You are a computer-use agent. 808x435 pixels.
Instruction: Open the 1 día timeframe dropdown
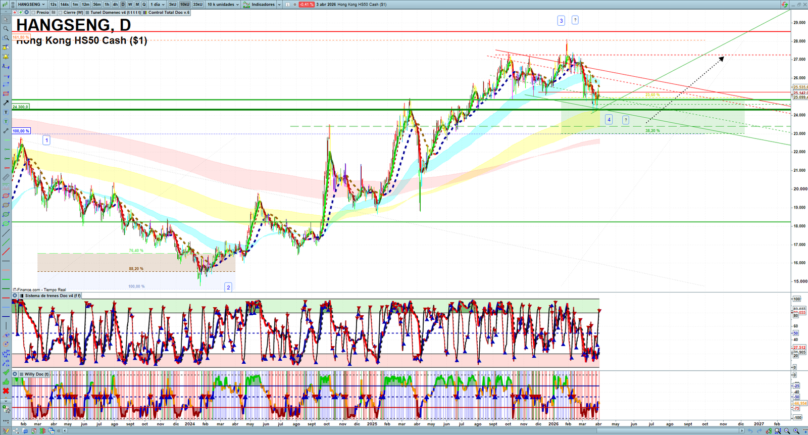tap(158, 5)
